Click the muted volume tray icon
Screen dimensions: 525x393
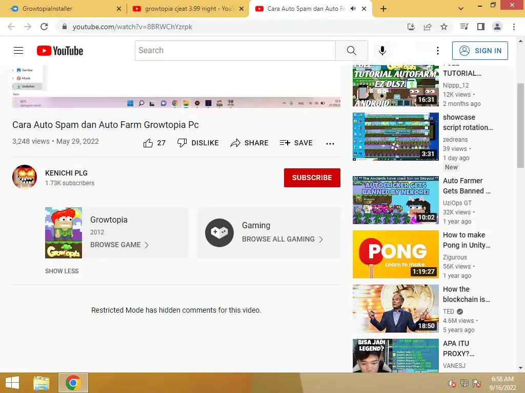[452, 383]
